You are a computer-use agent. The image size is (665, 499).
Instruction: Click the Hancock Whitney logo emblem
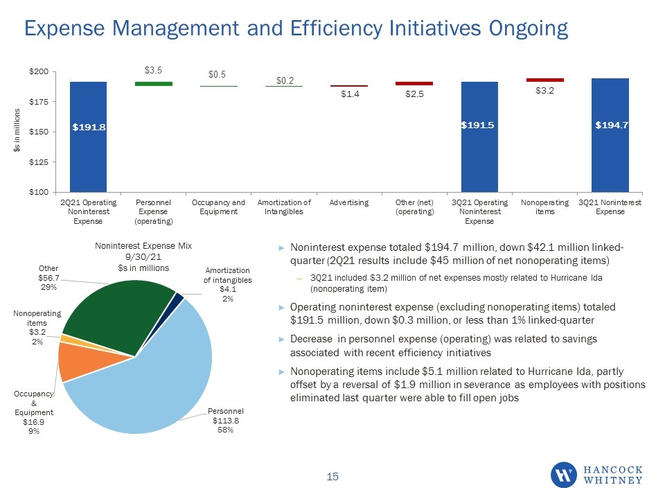pyautogui.click(x=564, y=475)
